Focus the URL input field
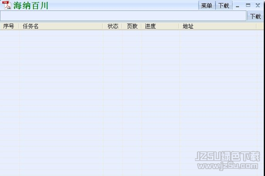The width and height of the screenshot is (265, 176). [x=123, y=16]
